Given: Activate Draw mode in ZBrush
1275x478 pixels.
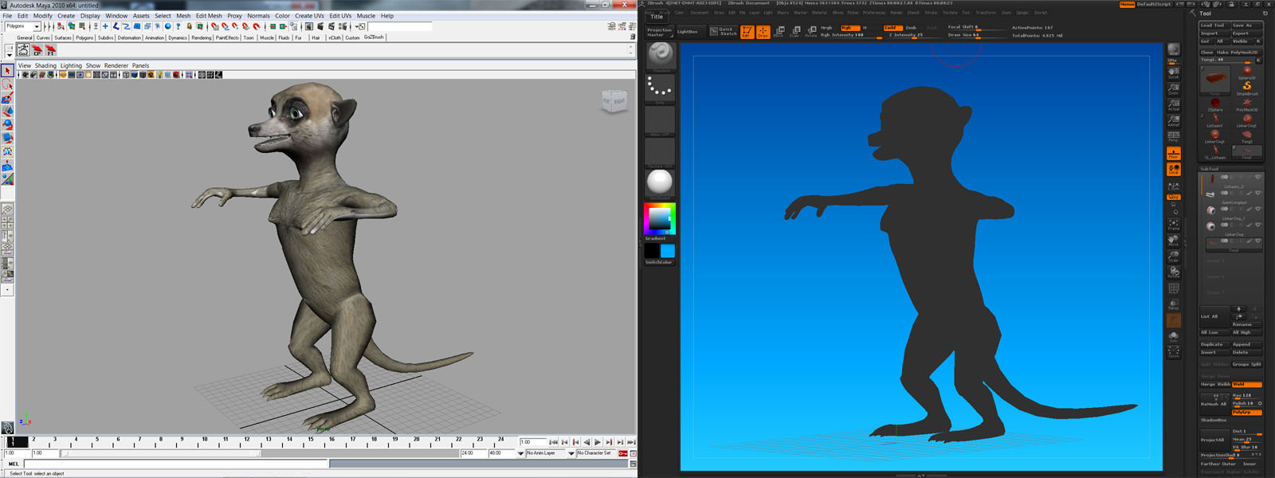Looking at the screenshot, I should tap(763, 32).
